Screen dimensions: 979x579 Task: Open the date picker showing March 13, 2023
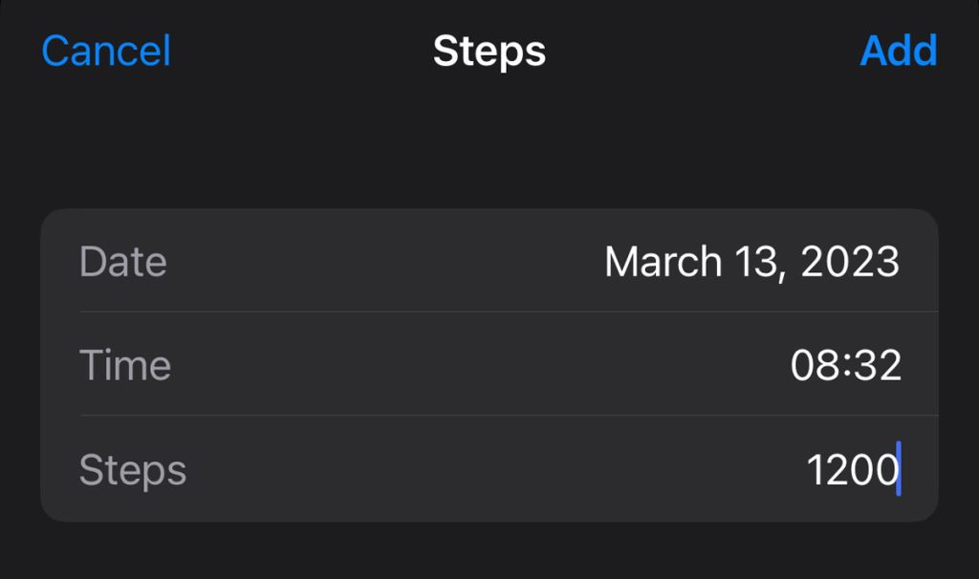click(751, 262)
